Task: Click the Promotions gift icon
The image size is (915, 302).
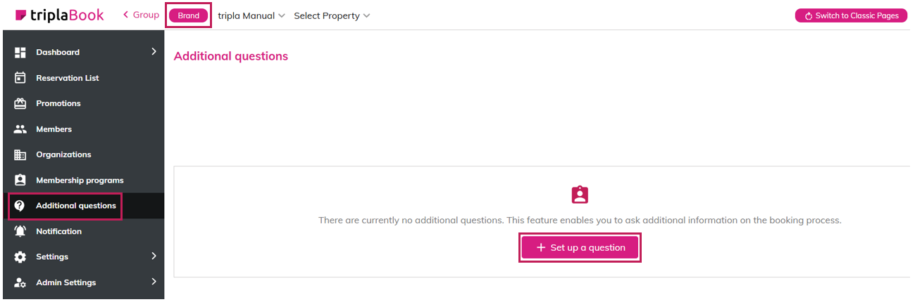Action: [20, 103]
